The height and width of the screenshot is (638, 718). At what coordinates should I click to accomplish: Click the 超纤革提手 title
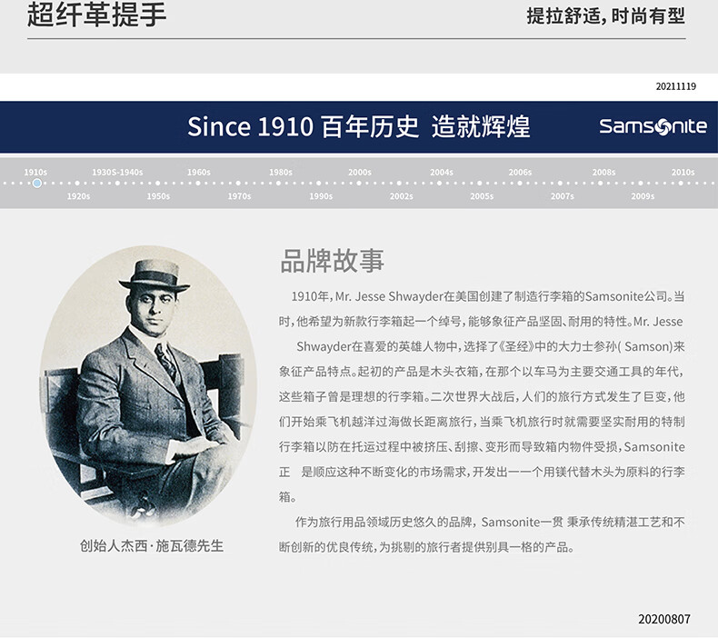pyautogui.click(x=96, y=14)
